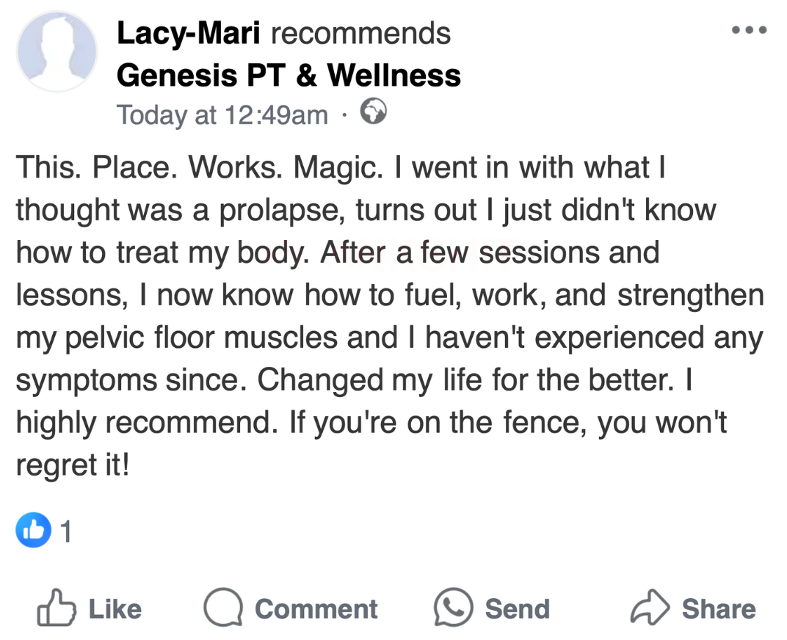Click the word 'recommends' in header
Image resolution: width=787 pixels, height=640 pixels.
click(360, 33)
